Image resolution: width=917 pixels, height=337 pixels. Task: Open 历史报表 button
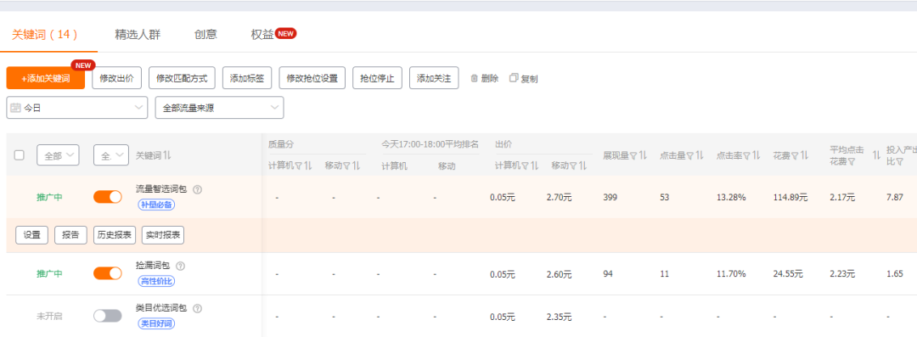(x=114, y=235)
